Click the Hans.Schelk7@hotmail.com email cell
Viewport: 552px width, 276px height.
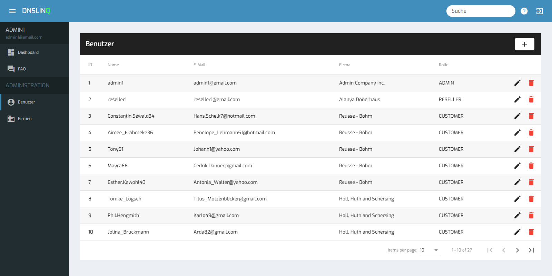click(224, 116)
